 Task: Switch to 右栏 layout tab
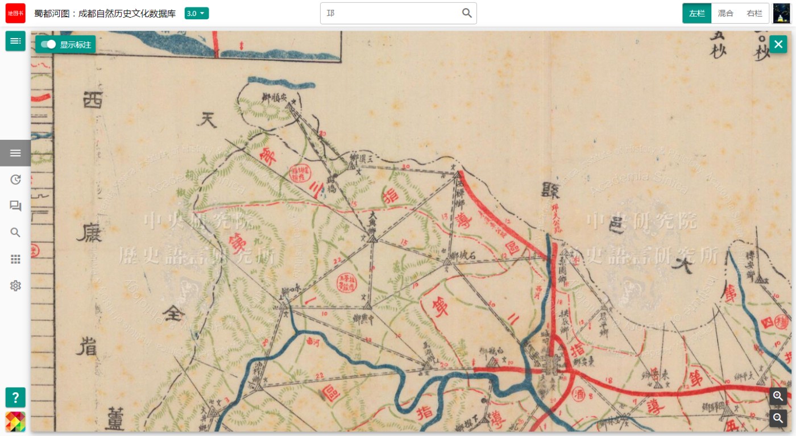tap(754, 13)
